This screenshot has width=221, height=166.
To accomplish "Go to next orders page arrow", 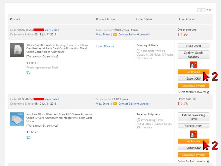I will (203, 10).
